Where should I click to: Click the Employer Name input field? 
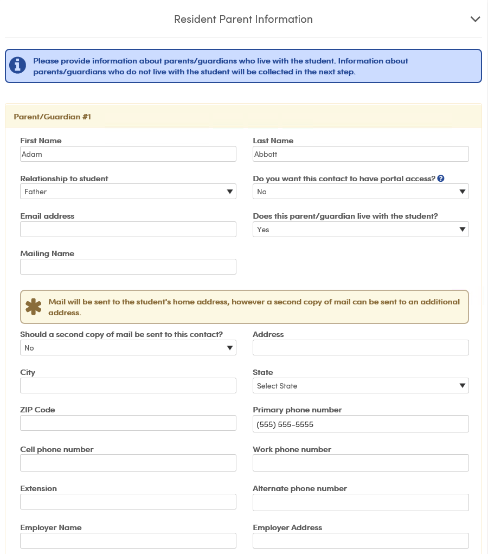tap(128, 540)
